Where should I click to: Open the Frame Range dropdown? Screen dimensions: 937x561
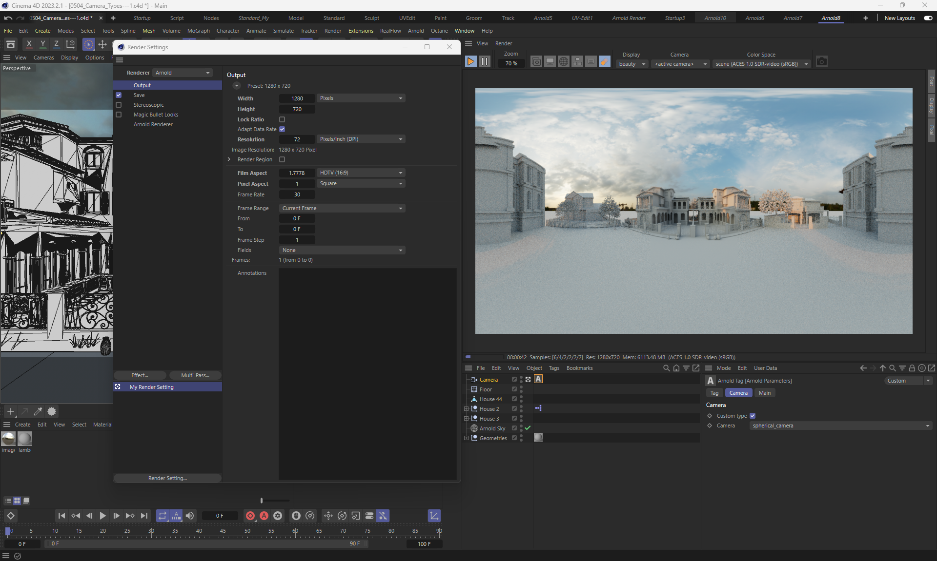click(x=342, y=208)
